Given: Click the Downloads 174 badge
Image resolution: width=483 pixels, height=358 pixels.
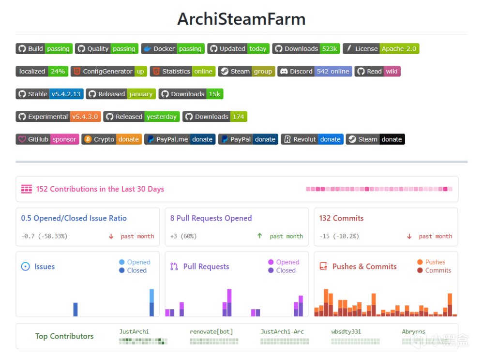Looking at the screenshot, I should pyautogui.click(x=215, y=117).
